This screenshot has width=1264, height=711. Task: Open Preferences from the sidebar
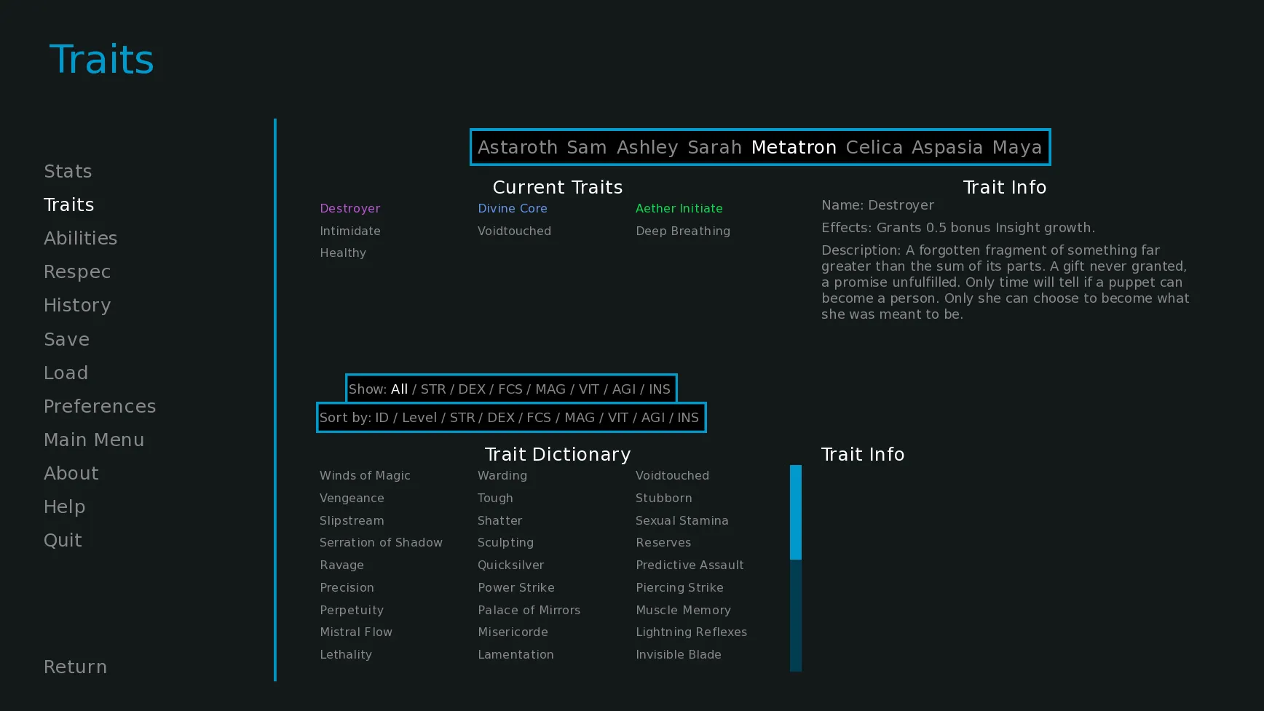click(x=100, y=406)
